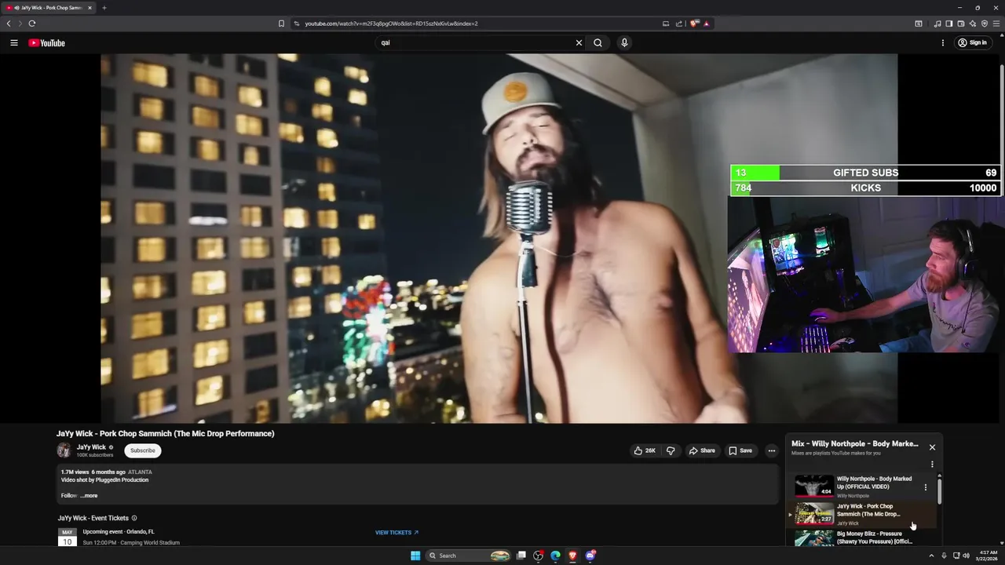Image resolution: width=1005 pixels, height=565 pixels.
Task: Select the JaYy Wick Pork Chop tab
Action: point(49,8)
